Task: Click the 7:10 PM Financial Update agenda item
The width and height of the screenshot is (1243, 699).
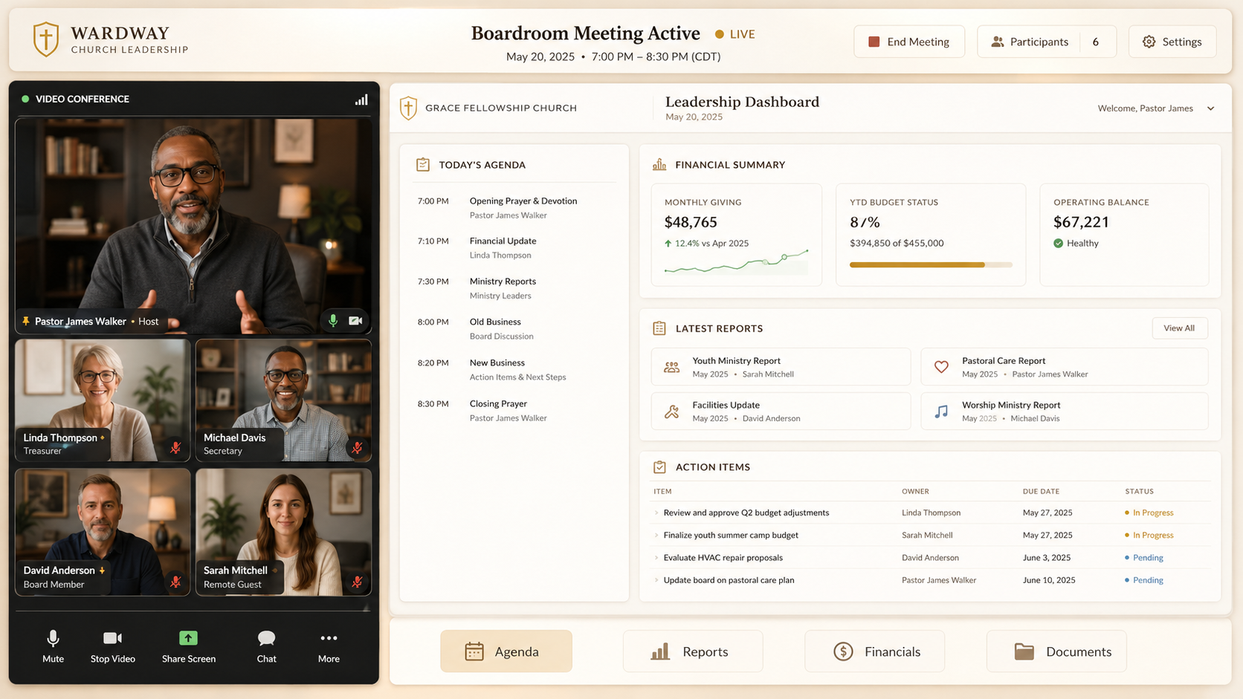Action: click(x=514, y=248)
